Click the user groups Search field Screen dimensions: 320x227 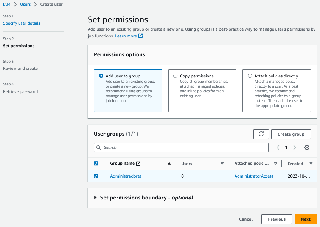pyautogui.click(x=181, y=147)
